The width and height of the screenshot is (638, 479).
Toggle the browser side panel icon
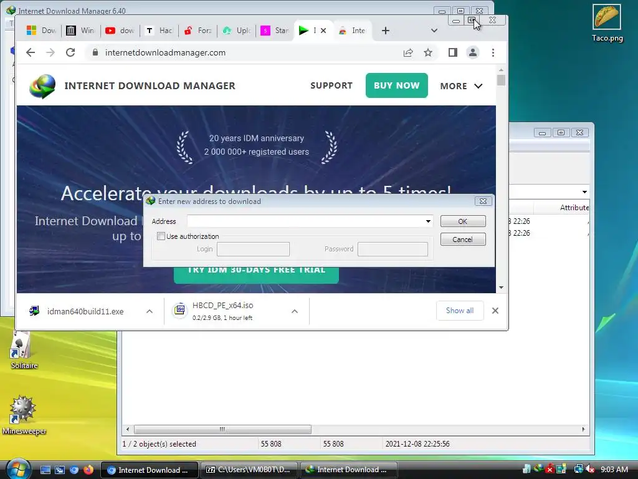tap(453, 52)
